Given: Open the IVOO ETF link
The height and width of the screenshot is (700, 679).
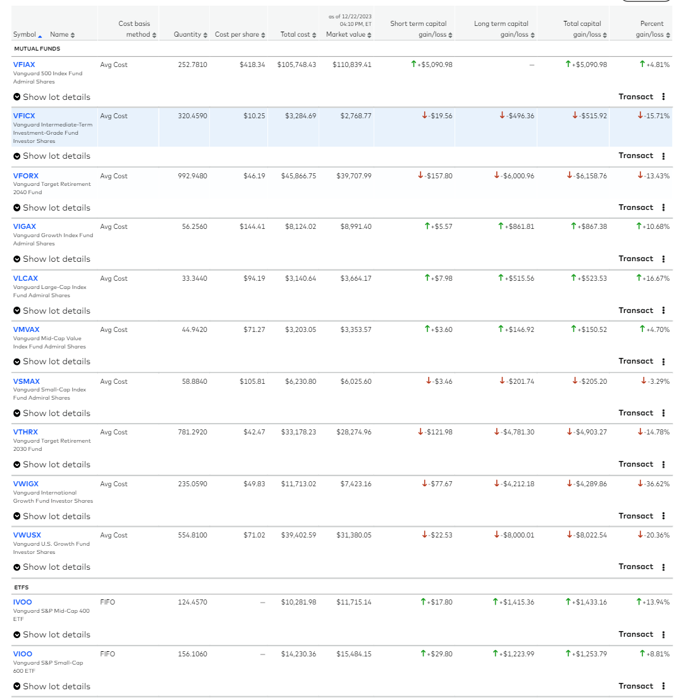Looking at the screenshot, I should (22, 602).
